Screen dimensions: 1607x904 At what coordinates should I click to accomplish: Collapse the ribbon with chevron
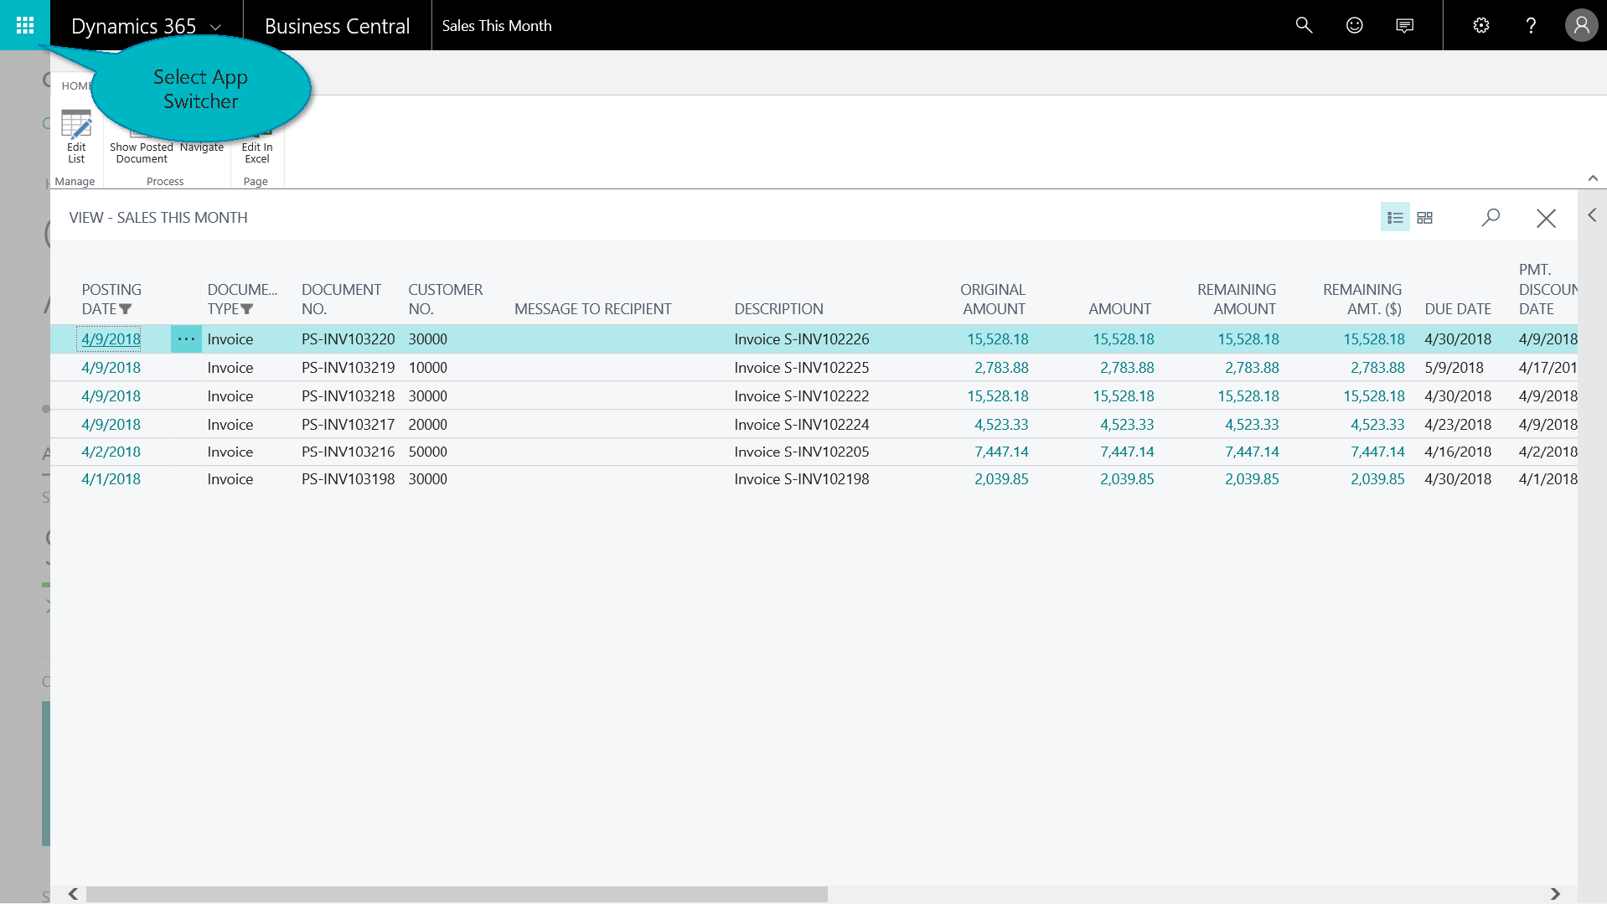(1593, 178)
